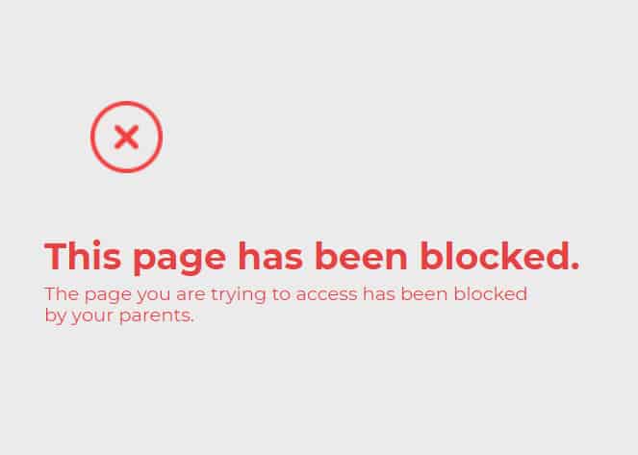Click the word 'page' in the bold heading
This screenshot has width=638, height=455.
pyautogui.click(x=179, y=260)
